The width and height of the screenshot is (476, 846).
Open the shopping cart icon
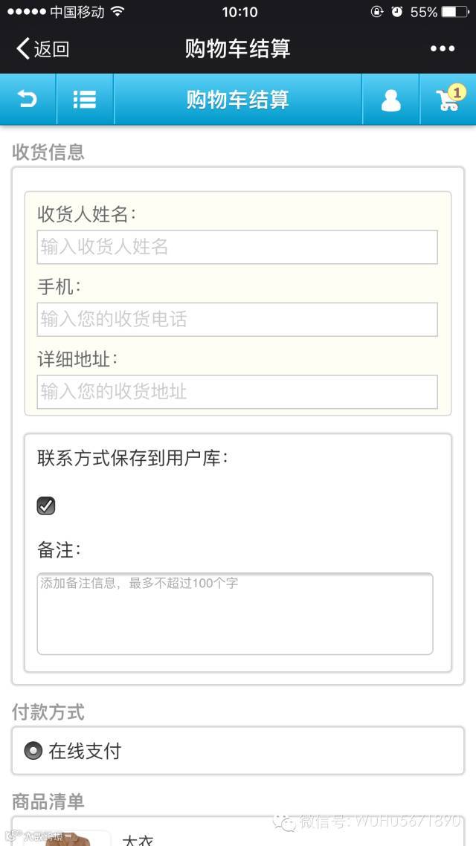click(448, 100)
